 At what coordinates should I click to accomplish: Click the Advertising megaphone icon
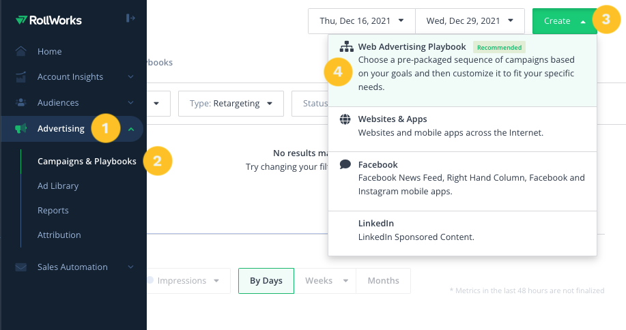(x=20, y=128)
